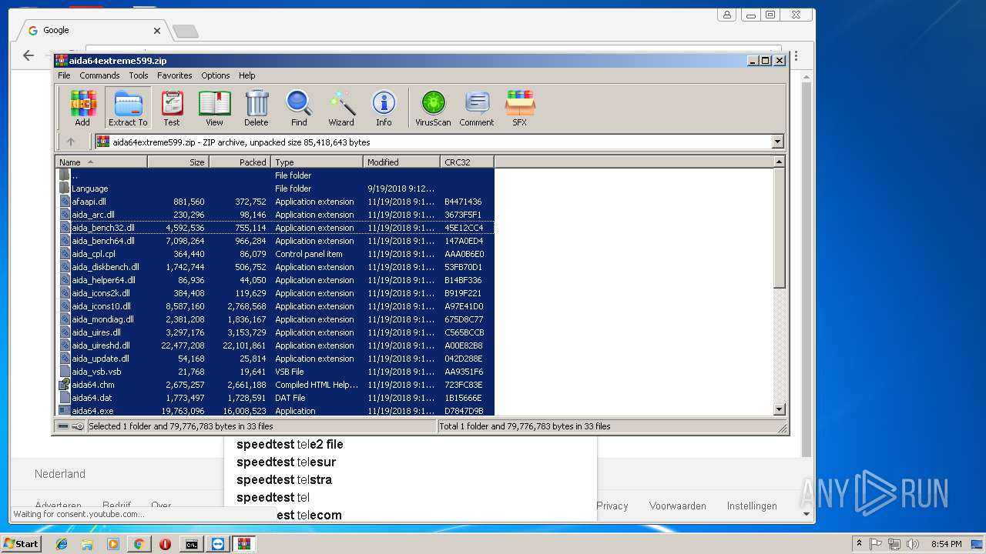Close the Google Chrome tab
This screenshot has height=554, width=986.
point(157,31)
